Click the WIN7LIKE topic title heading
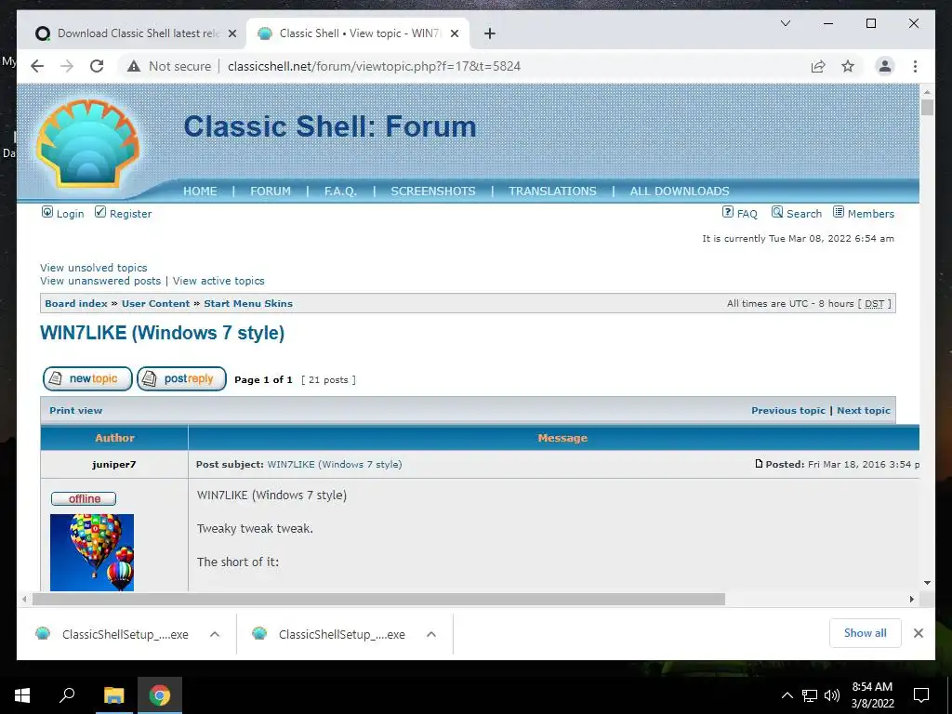 [x=162, y=333]
